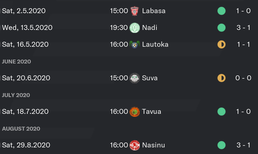Screen dimensions: 258x154
Task: Click yellow draw indicator for Suva match
Action: 222,78
